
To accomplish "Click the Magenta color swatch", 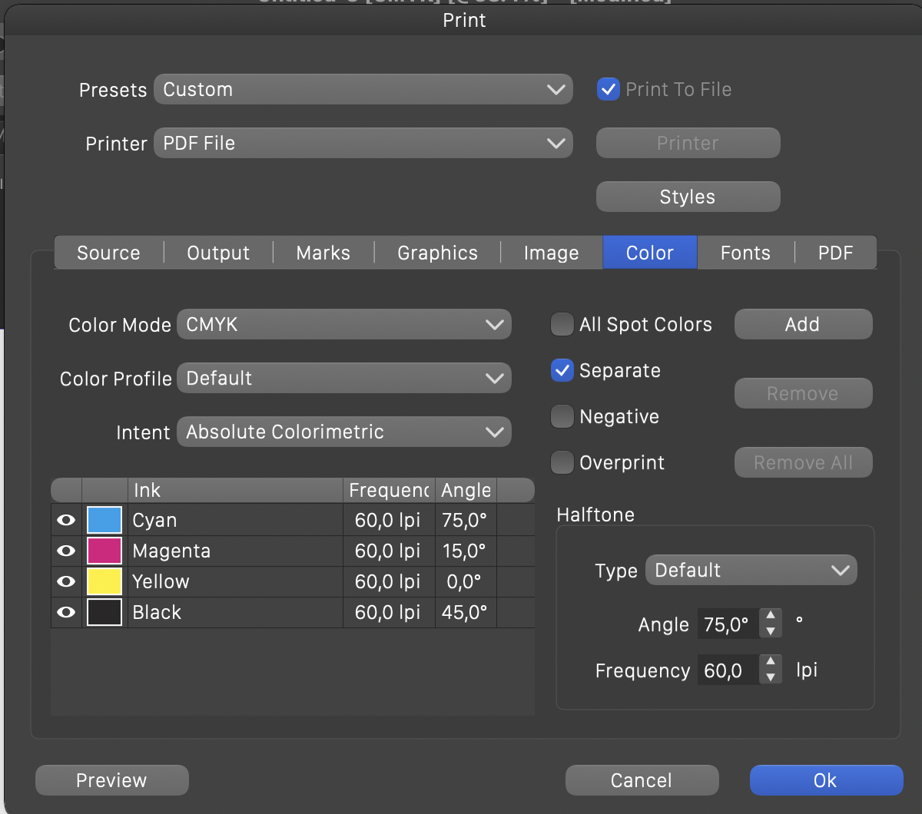I will point(104,551).
